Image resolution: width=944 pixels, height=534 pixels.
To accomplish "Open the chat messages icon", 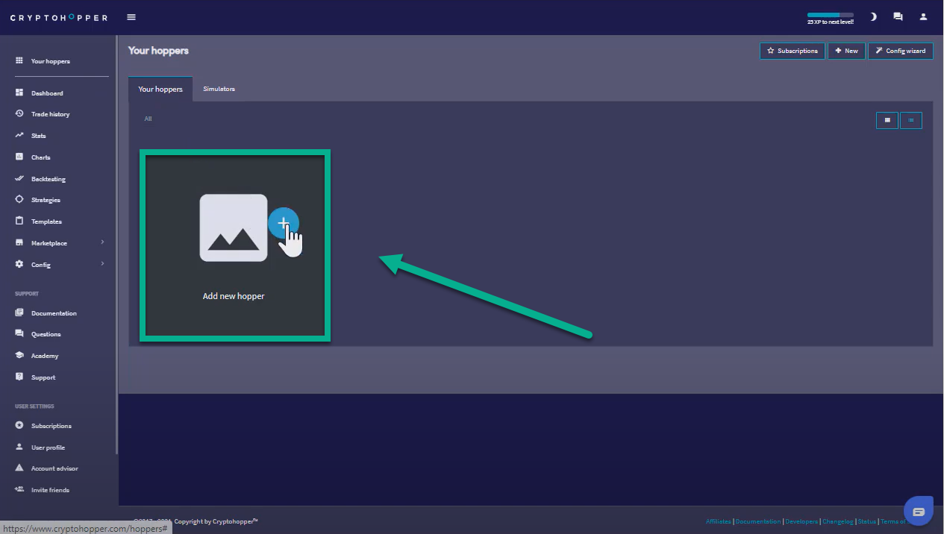I will click(898, 17).
